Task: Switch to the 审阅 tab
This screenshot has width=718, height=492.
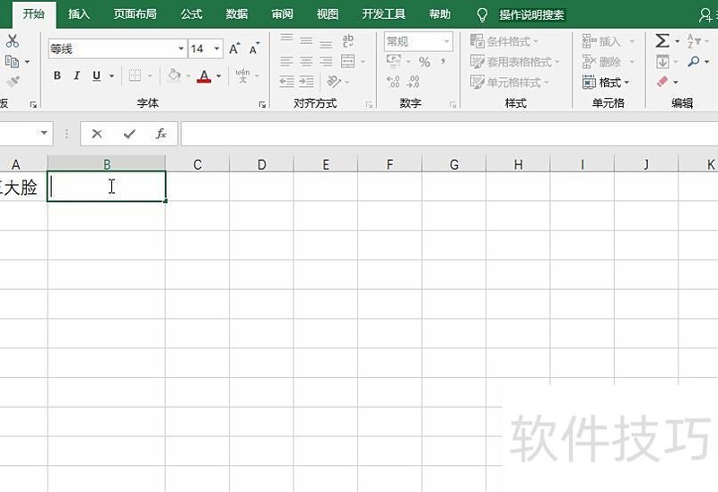Action: (282, 14)
